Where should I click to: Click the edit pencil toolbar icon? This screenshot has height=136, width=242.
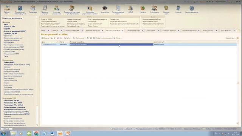(x=54, y=38)
